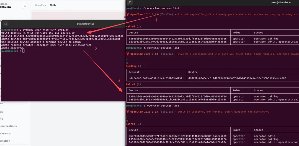Image resolution: width=299 pixels, height=146 pixels.
Task: Click "I'm not magic" tagline text
Action: click(238, 14)
